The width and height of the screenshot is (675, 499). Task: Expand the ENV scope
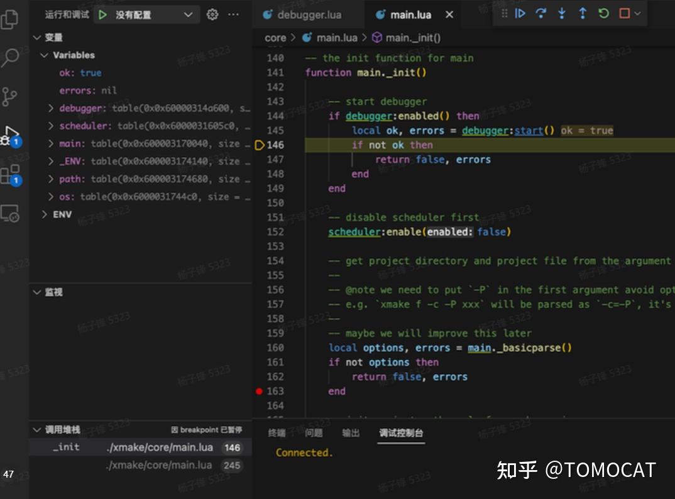pos(44,214)
